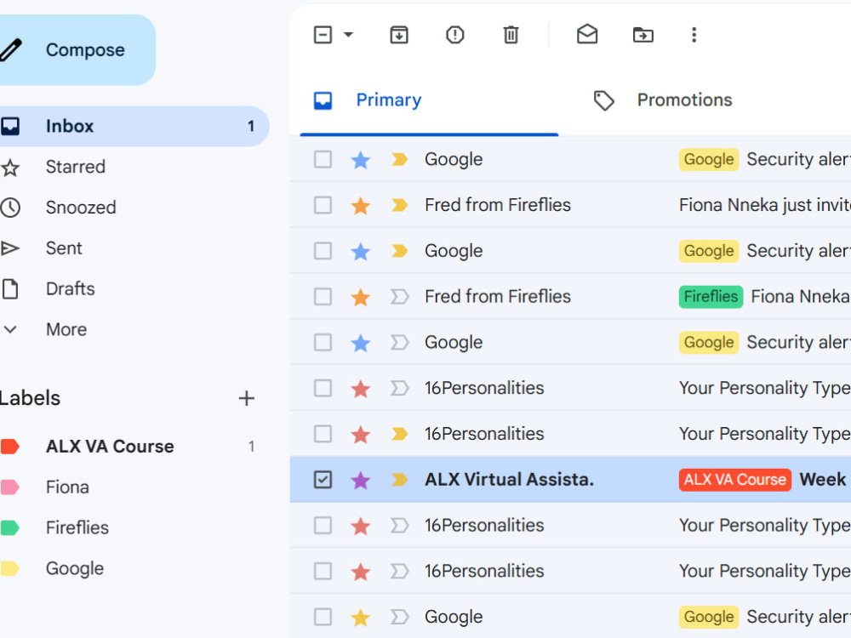The height and width of the screenshot is (638, 851).
Task: Toggle the select-all checkbox in toolbar
Action: (x=323, y=35)
